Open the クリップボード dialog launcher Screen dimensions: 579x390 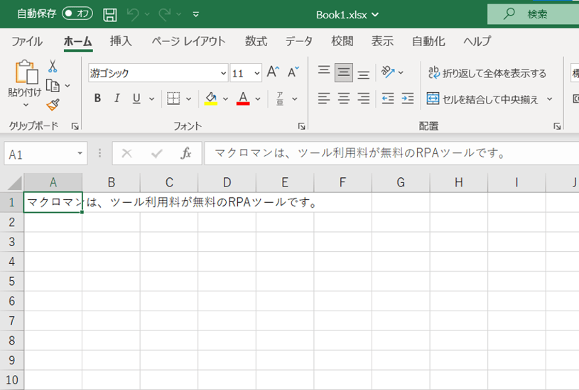(75, 126)
